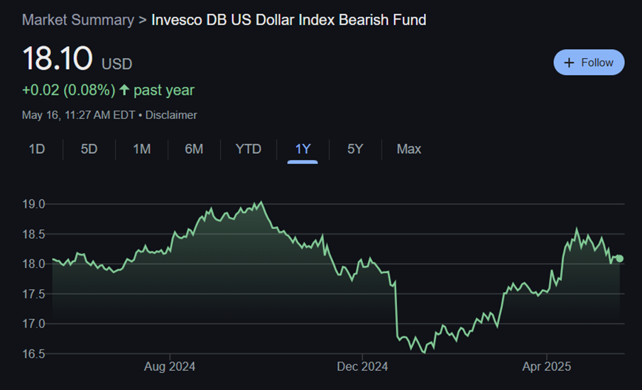The image size is (642, 390).
Task: Click the USD currency label
Action: pos(116,64)
